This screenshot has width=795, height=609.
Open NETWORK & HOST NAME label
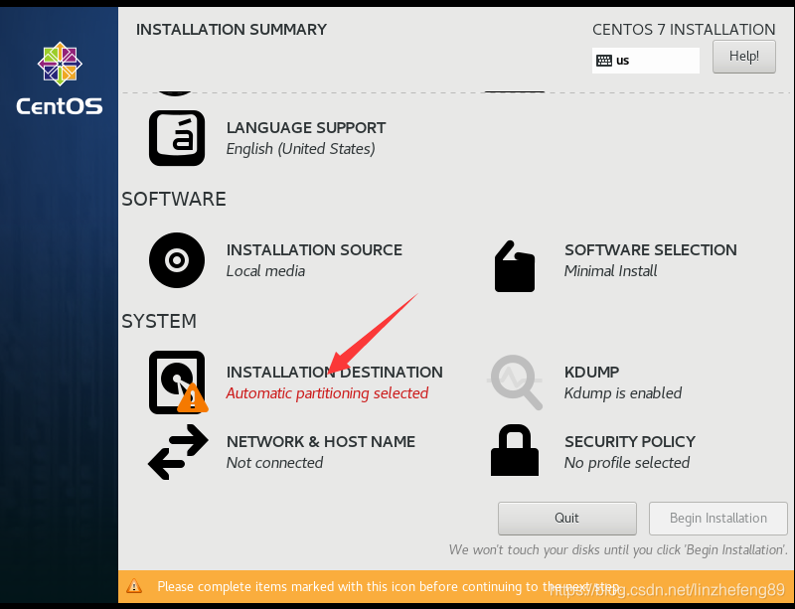pyautogui.click(x=320, y=442)
